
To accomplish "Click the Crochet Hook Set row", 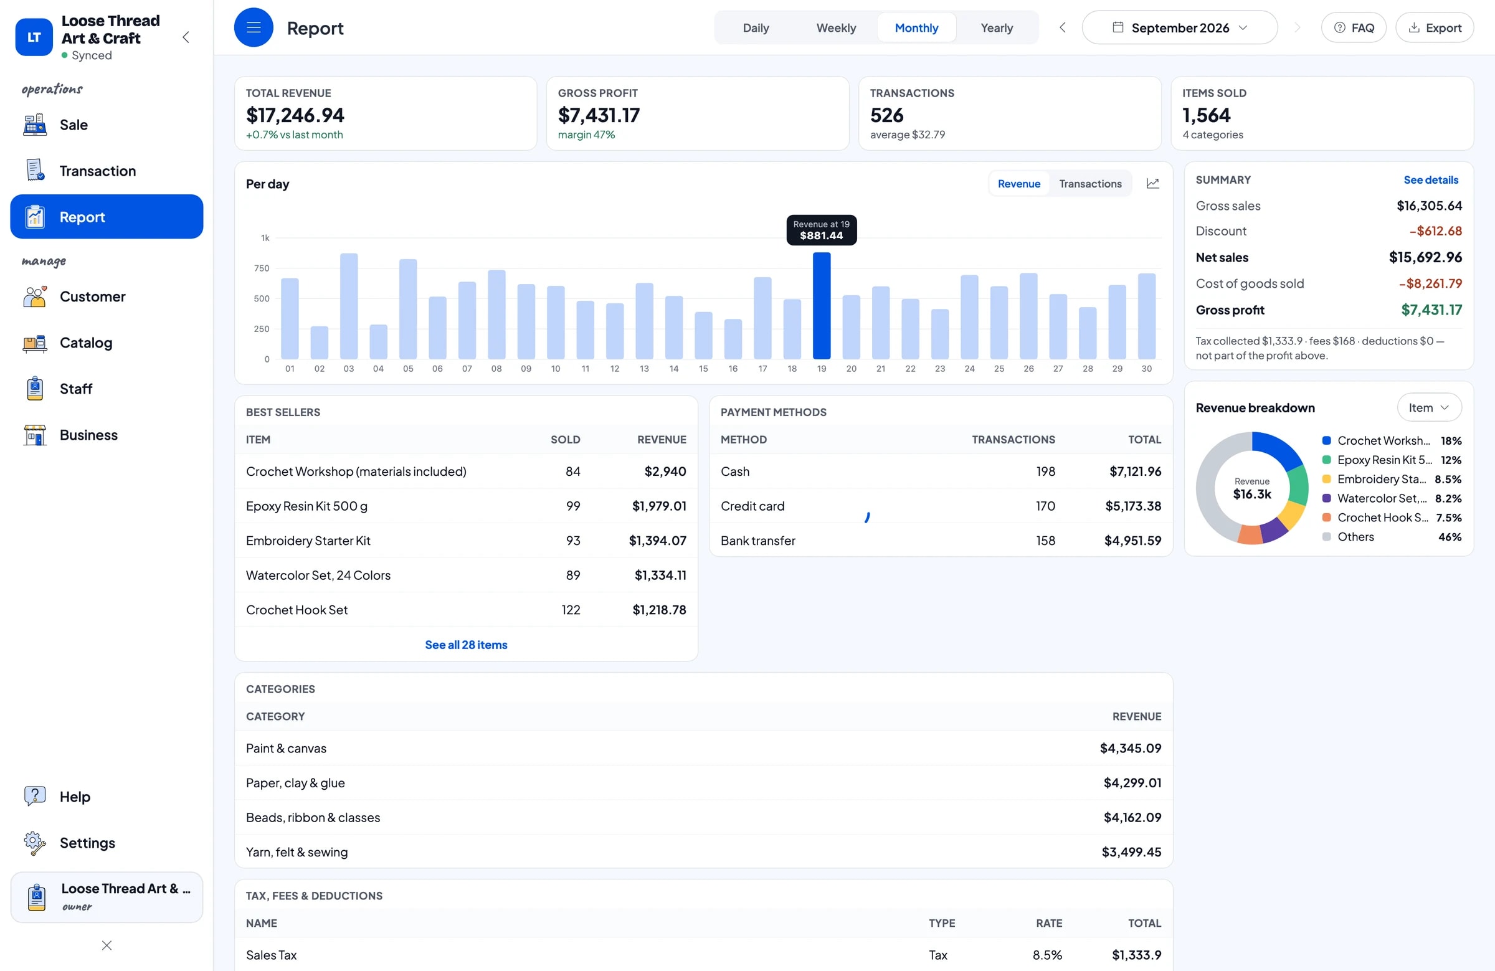I will pyautogui.click(x=466, y=610).
